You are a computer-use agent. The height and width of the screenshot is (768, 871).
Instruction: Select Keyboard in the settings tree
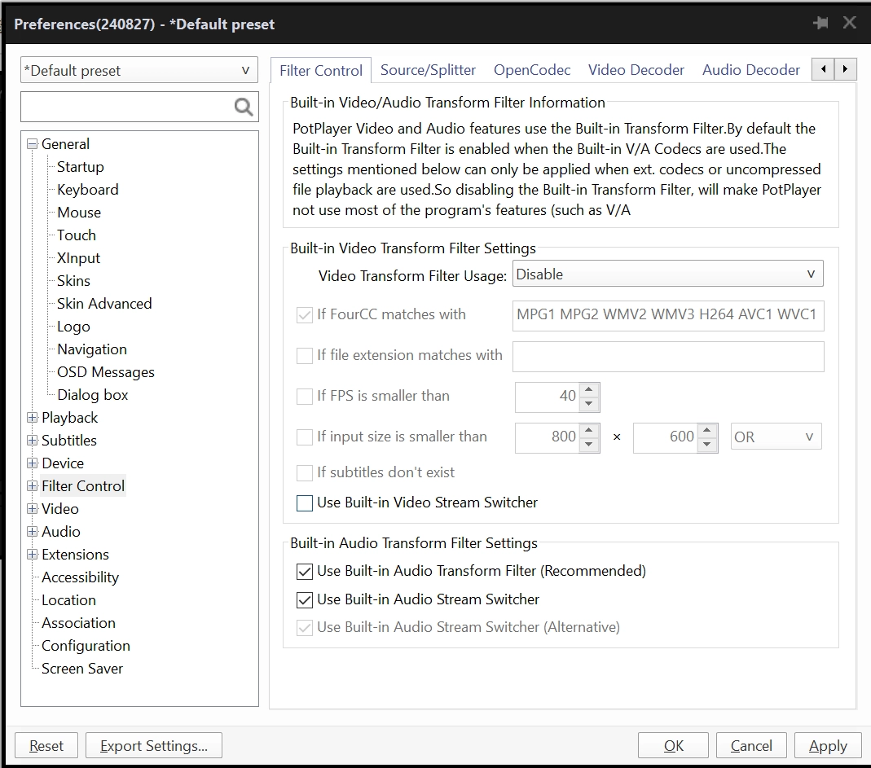click(x=88, y=190)
